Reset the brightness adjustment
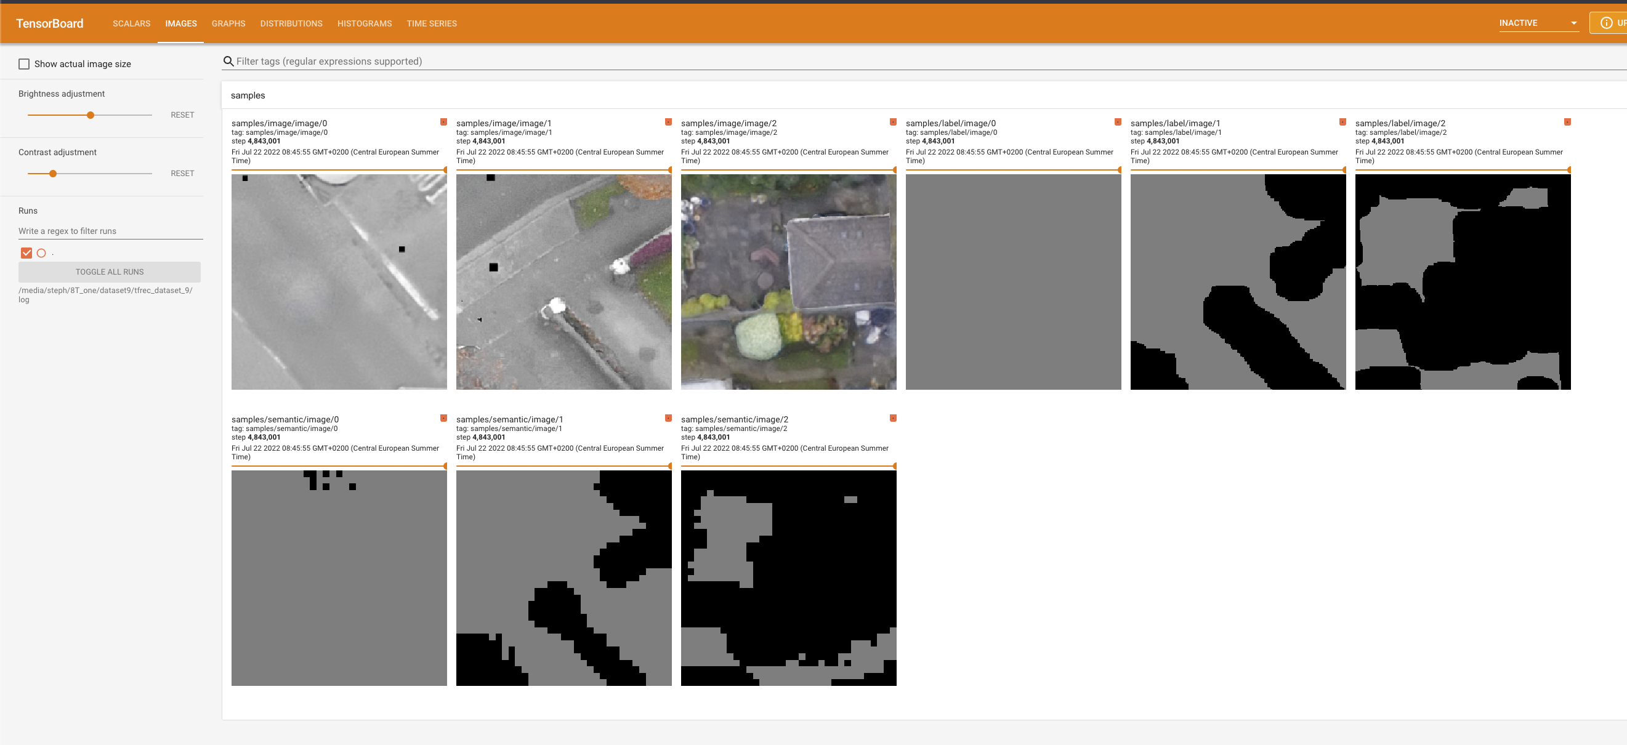Viewport: 1627px width, 745px height. [182, 115]
